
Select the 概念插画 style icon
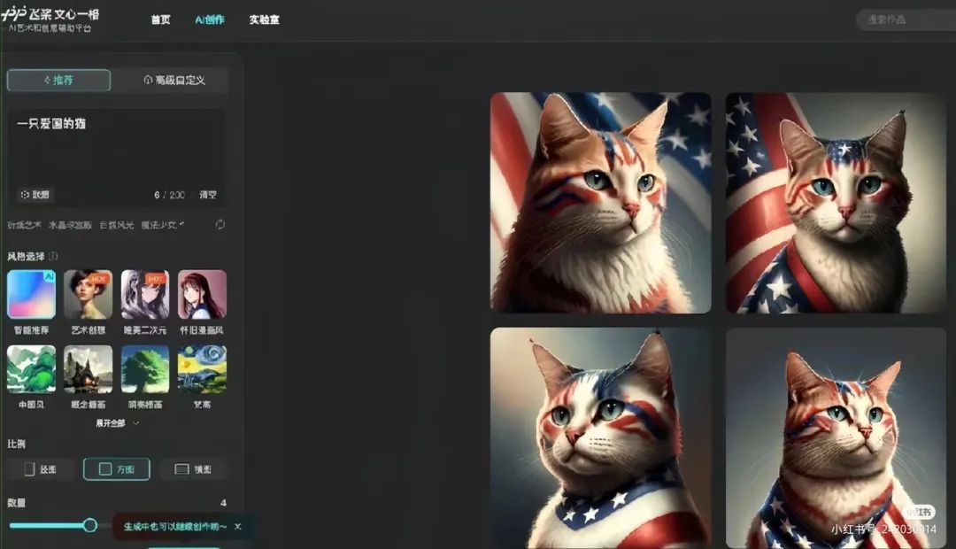(88, 369)
